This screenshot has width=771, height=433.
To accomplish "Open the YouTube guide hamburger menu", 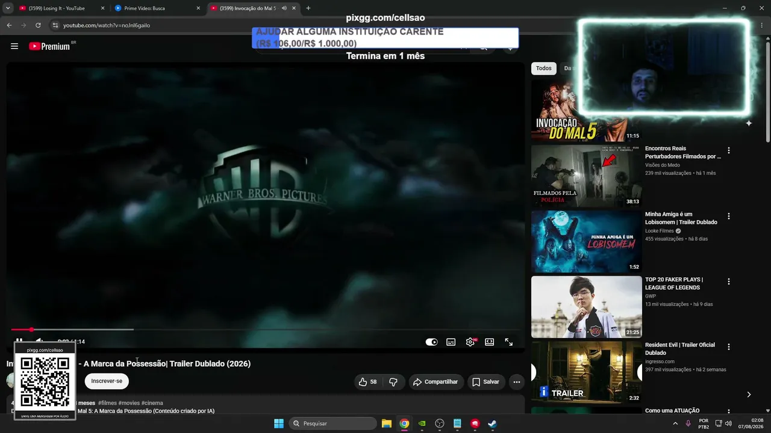I will point(14,46).
